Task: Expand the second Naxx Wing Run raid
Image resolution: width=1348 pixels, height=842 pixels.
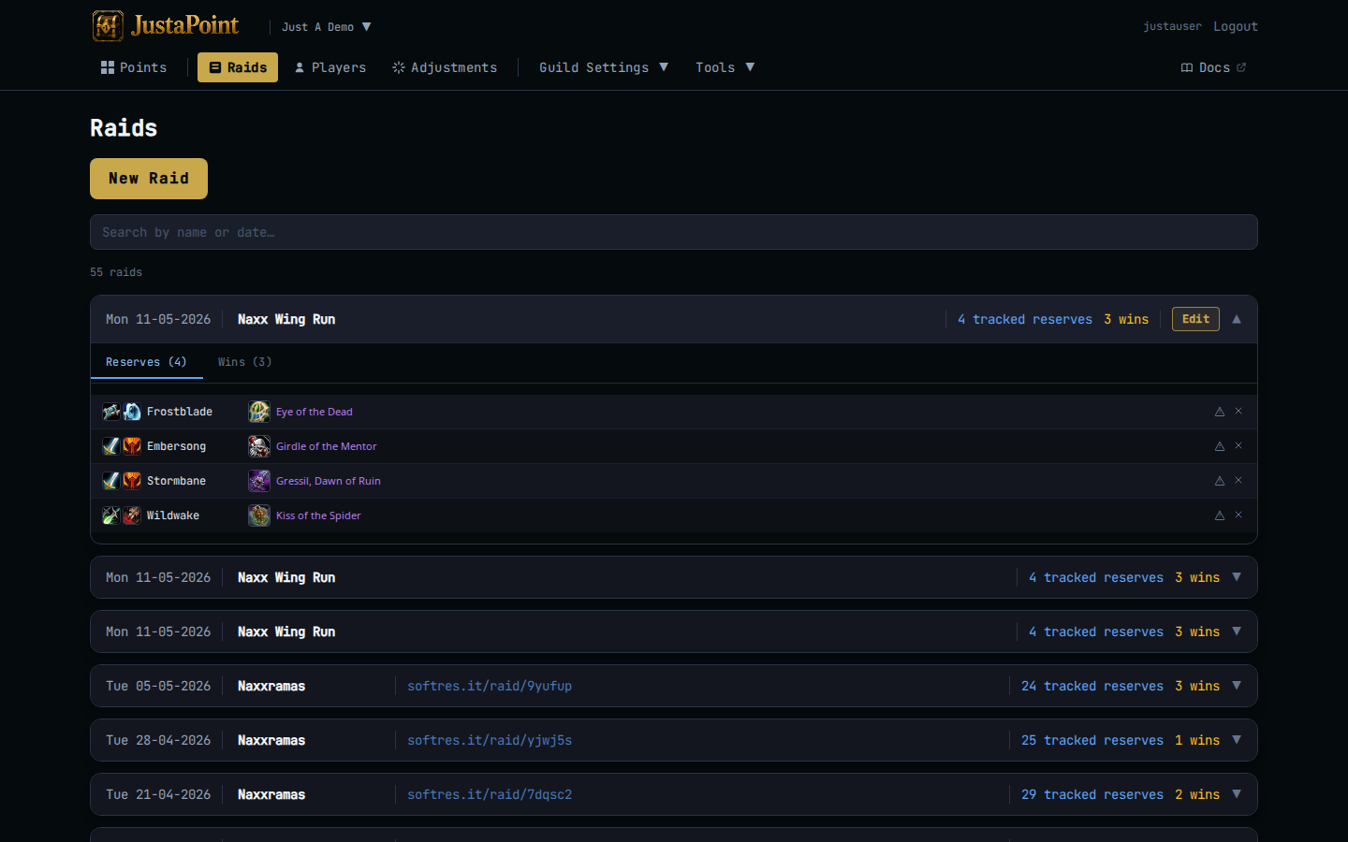Action: coord(1237,577)
